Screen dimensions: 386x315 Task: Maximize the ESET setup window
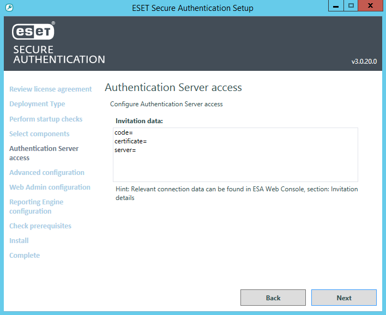click(351, 6)
